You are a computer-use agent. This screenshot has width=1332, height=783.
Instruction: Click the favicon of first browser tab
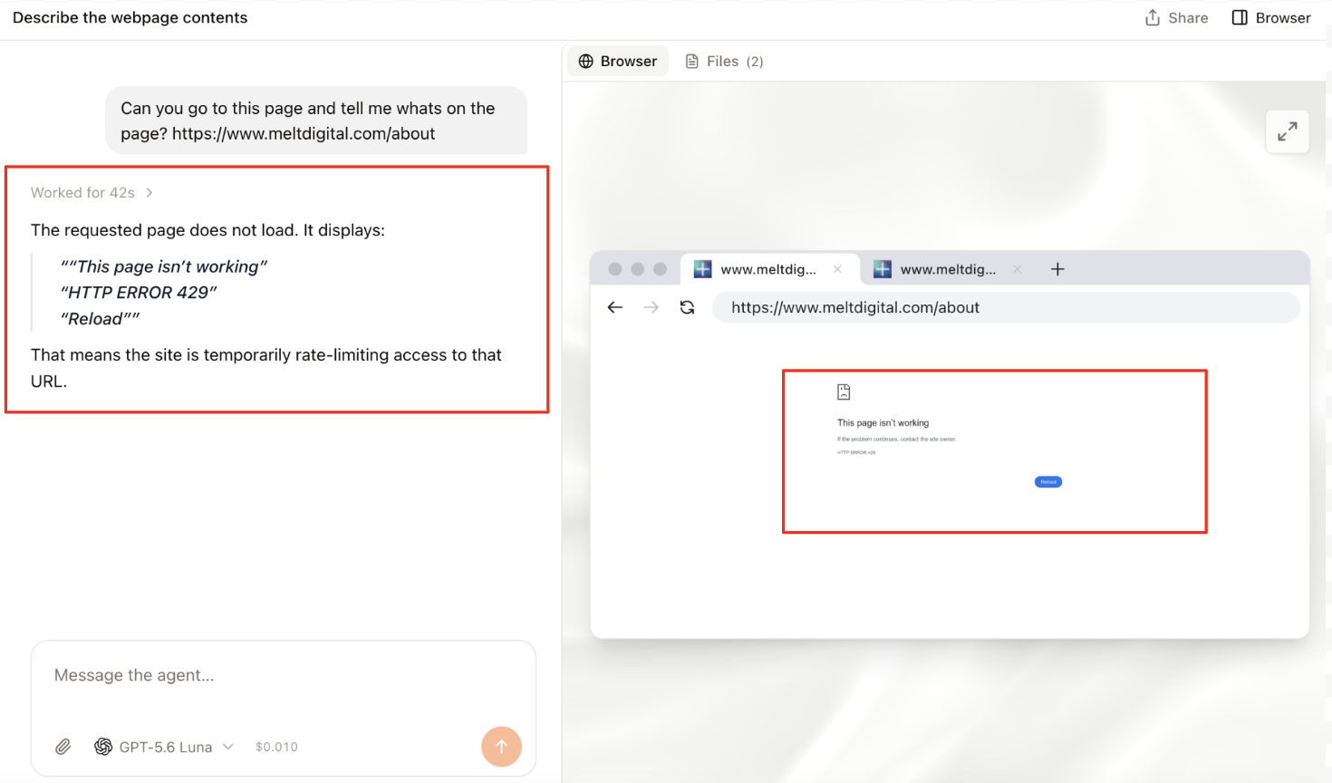(702, 269)
